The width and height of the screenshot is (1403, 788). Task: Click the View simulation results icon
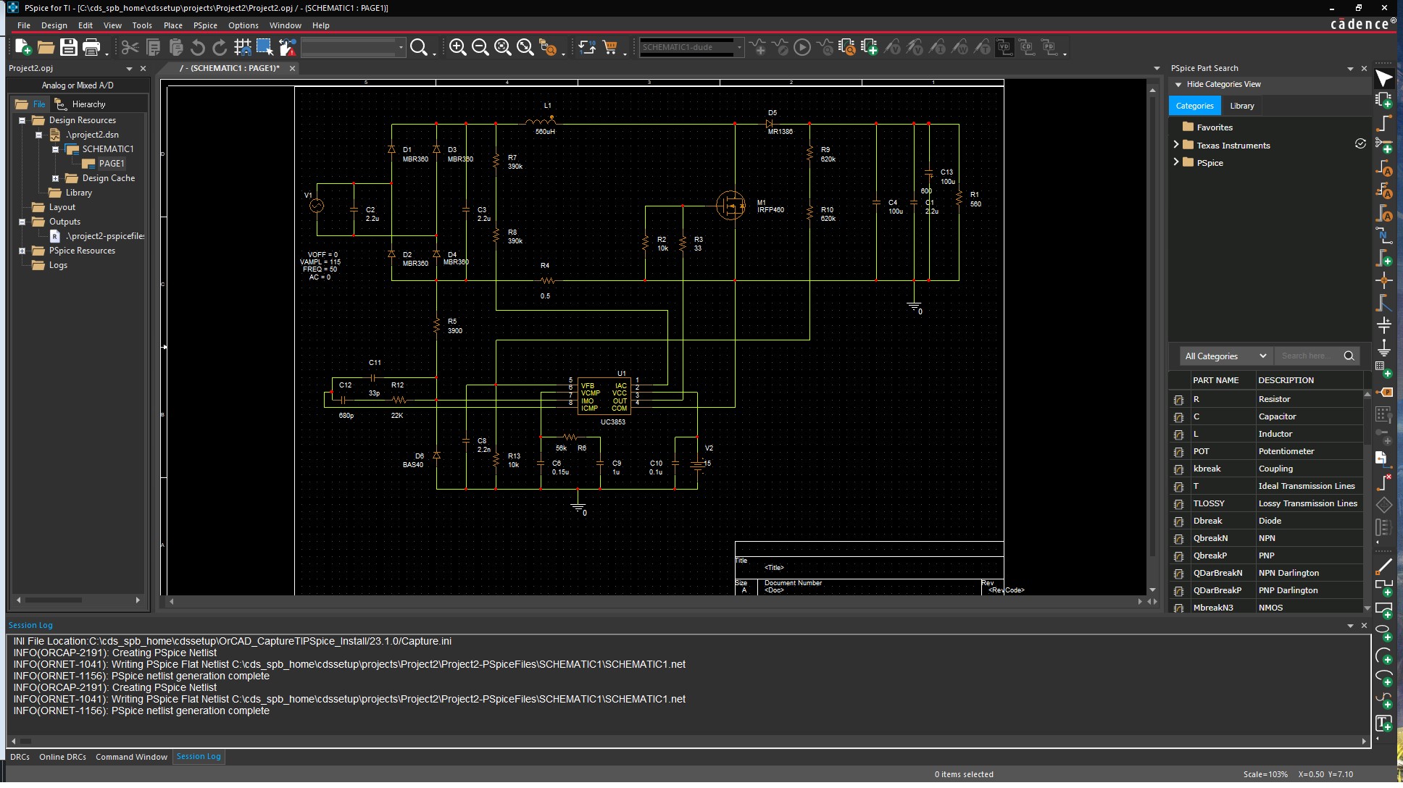pos(825,47)
